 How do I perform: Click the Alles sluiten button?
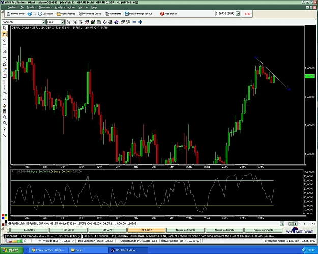(168, 14)
